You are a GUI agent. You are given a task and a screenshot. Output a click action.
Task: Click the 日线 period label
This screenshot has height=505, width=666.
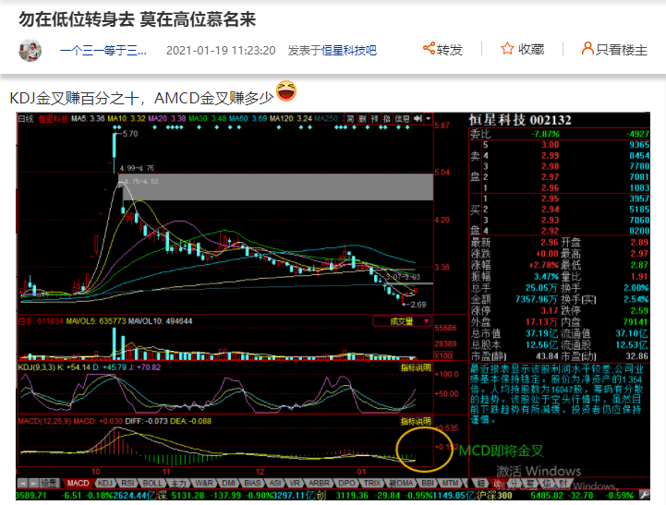[x=26, y=119]
